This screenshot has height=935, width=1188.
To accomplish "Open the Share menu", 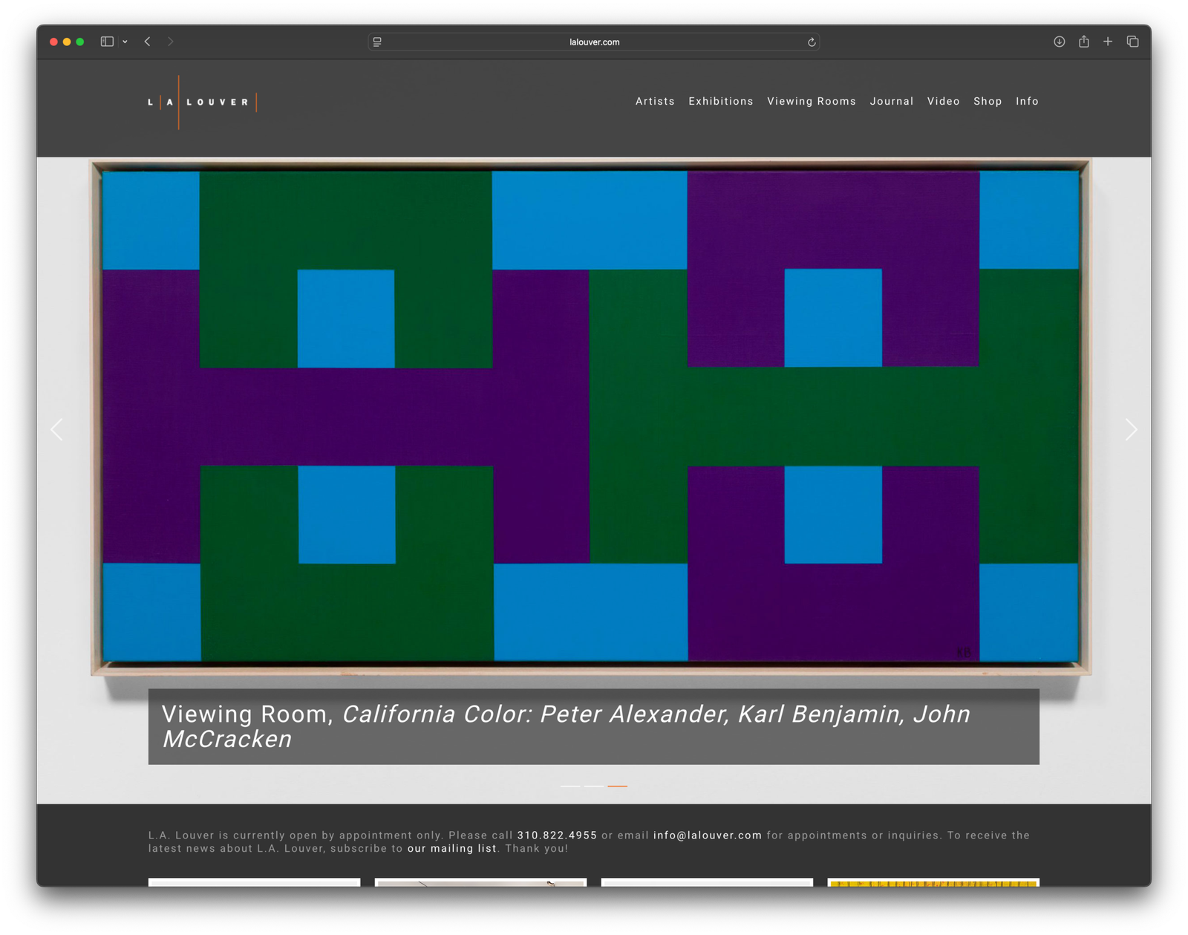I will [1084, 42].
